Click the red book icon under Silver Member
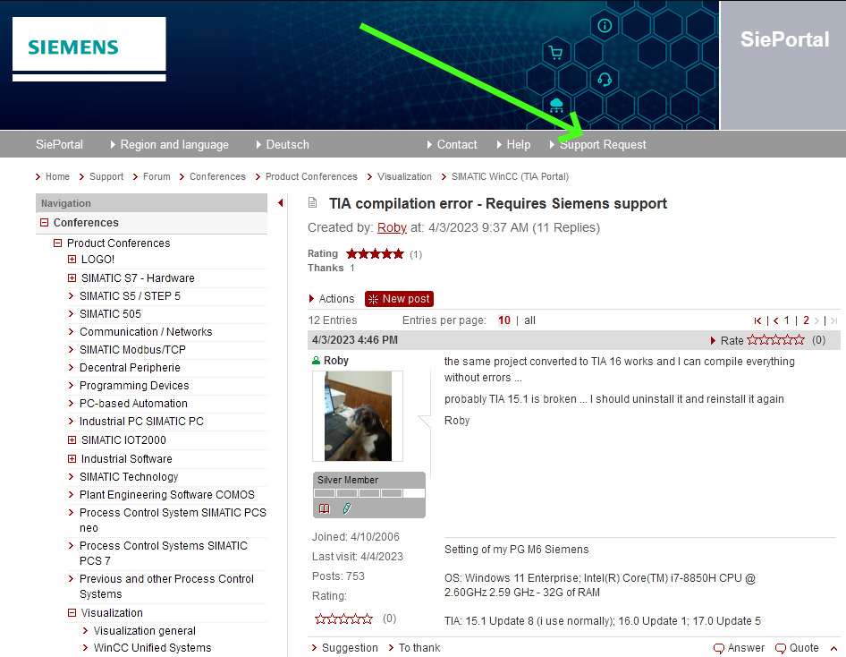 click(325, 508)
